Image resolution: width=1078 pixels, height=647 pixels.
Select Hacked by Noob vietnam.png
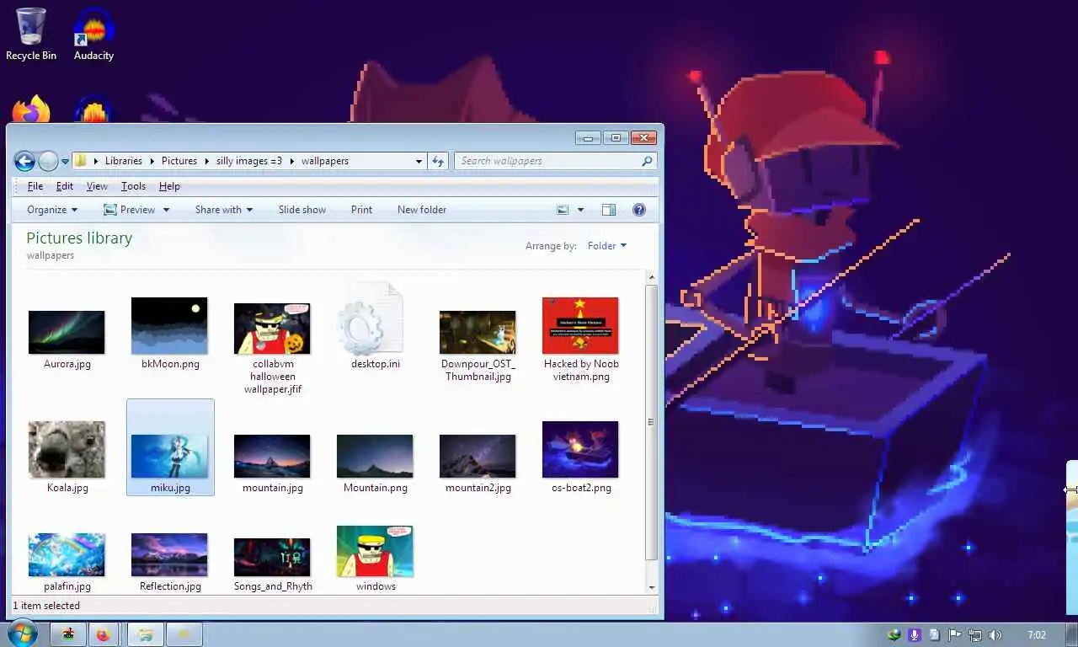point(580,325)
